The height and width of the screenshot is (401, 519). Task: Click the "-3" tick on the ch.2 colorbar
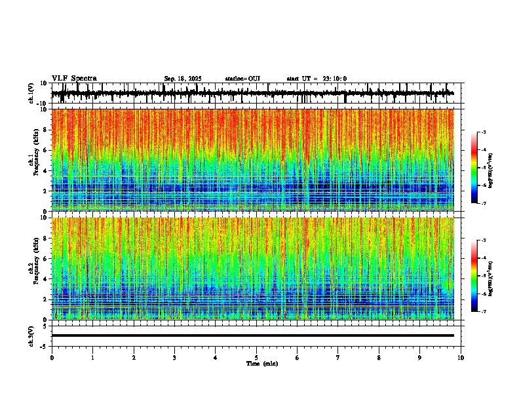483,240
